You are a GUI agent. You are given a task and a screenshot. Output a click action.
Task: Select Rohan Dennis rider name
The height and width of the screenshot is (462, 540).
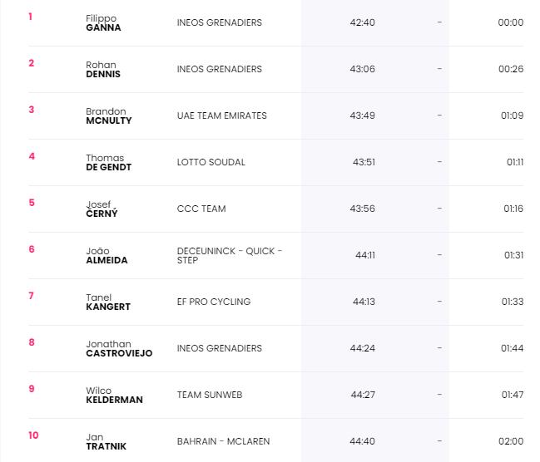point(103,69)
